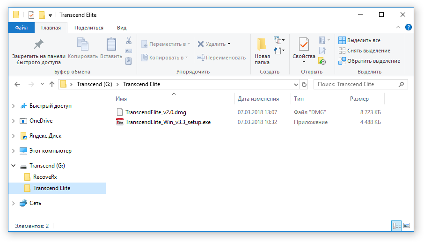Select TranscendElite_v2.0.dmg file
Image resolution: width=424 pixels, height=242 pixels.
[156, 112]
